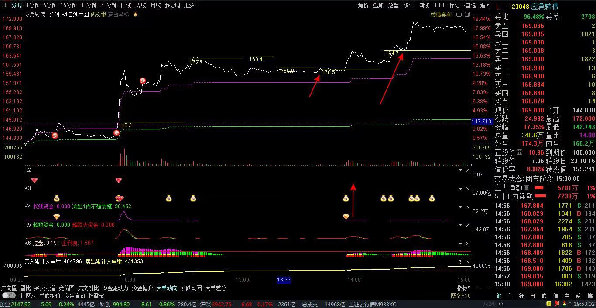Image resolution: width=596 pixels, height=308 pixels.
Task: Close the K4 indicator pane
Action: point(468,207)
